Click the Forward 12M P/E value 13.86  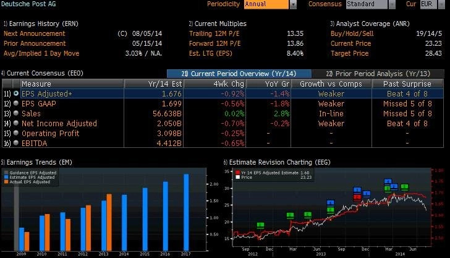point(295,43)
